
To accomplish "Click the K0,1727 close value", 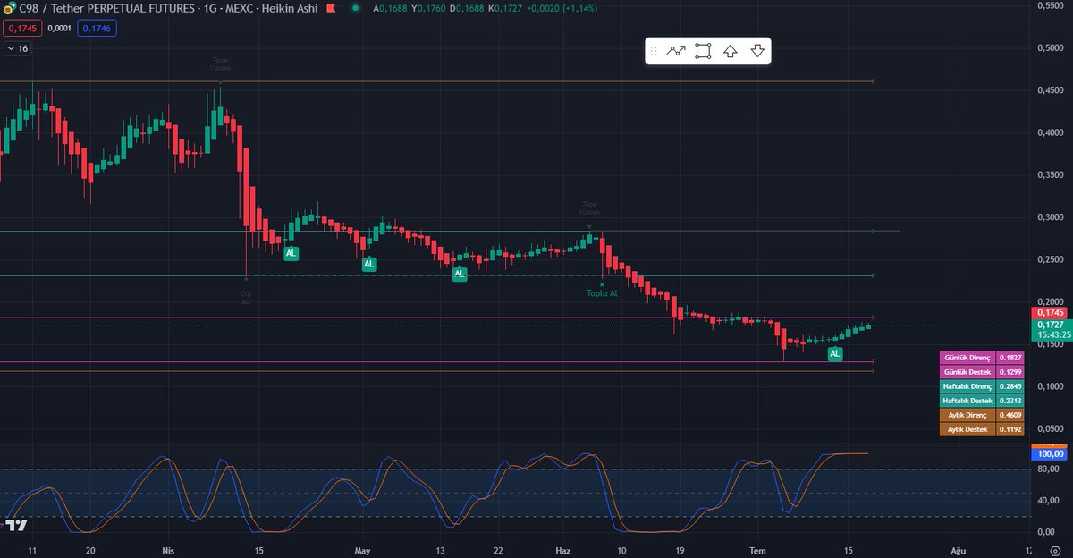I will click(507, 8).
